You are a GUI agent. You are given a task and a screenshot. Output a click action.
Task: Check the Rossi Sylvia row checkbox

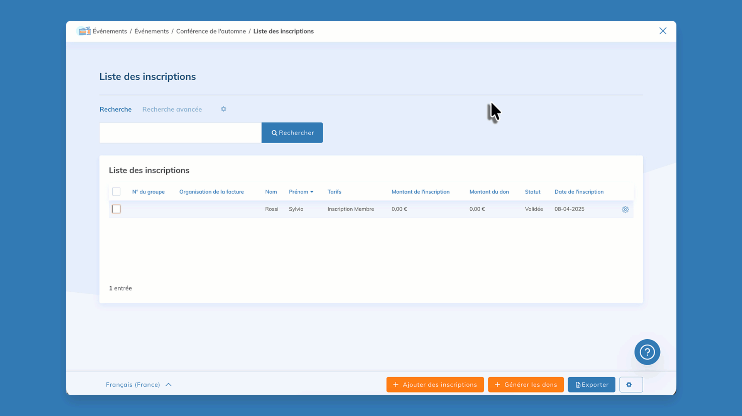coord(116,209)
